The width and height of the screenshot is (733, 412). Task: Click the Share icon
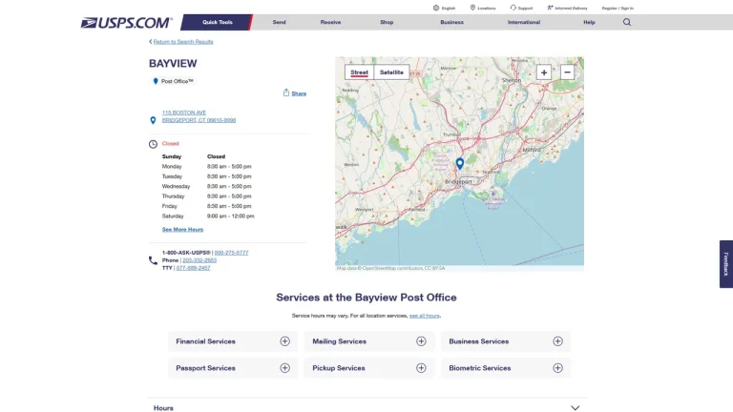click(286, 93)
